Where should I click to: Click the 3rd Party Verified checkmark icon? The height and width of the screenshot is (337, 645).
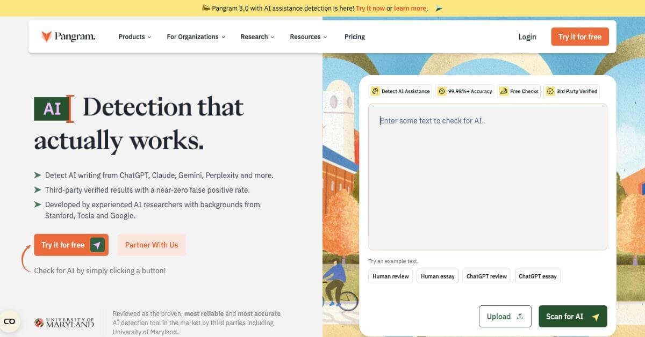click(550, 91)
